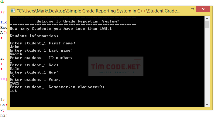Close the Student Grade console window
The image size is (220, 121).
(x=203, y=9)
